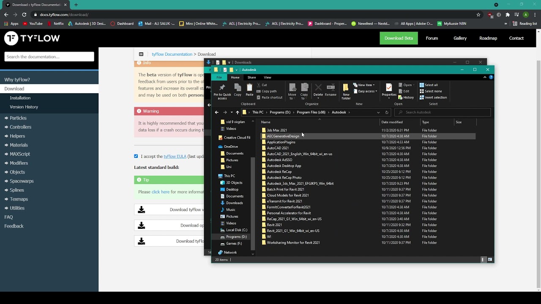
Task: Reload the tyFlow page in Chrome
Action: click(x=24, y=14)
